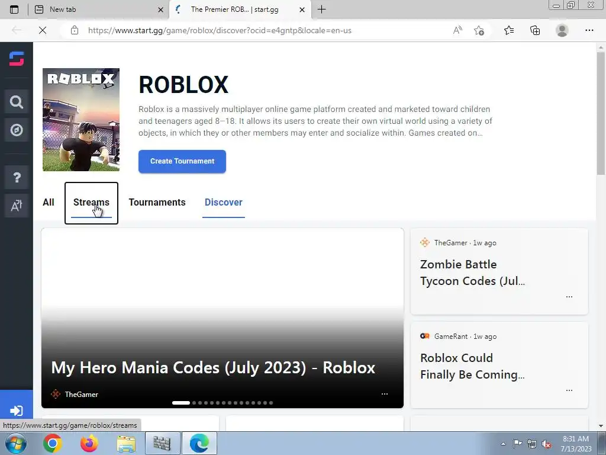This screenshot has height=455, width=606.
Task: Select the Tournaments tab
Action: (157, 203)
